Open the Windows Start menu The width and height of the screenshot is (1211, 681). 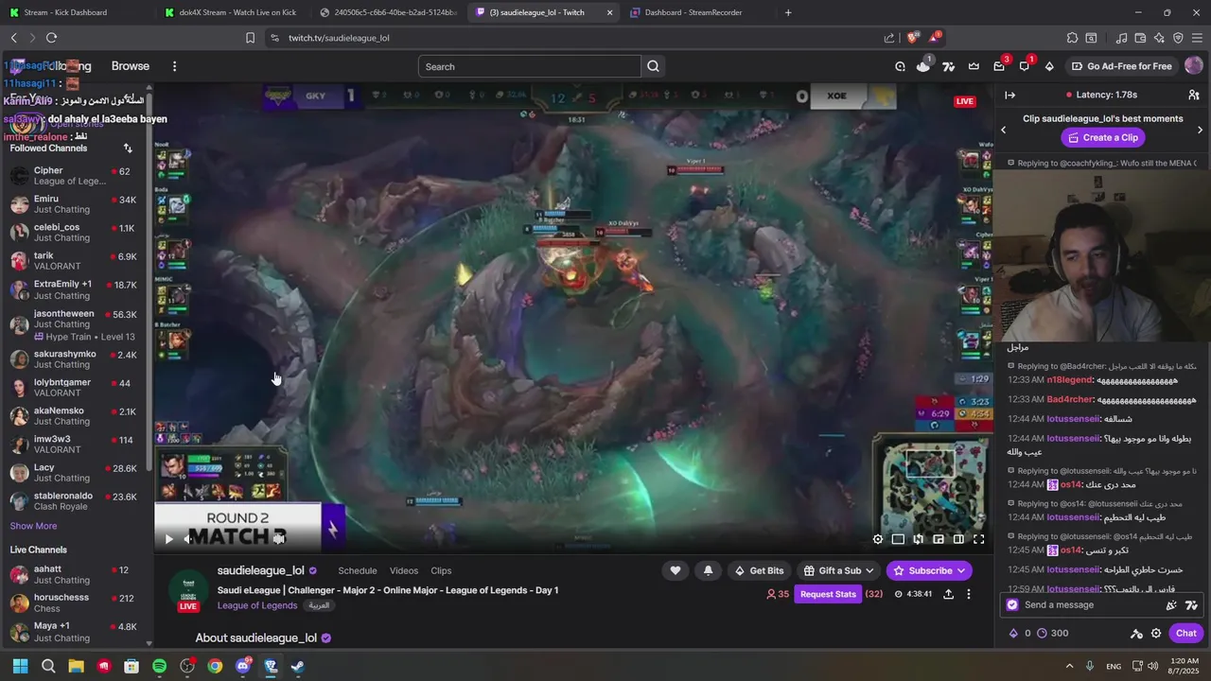click(x=21, y=666)
